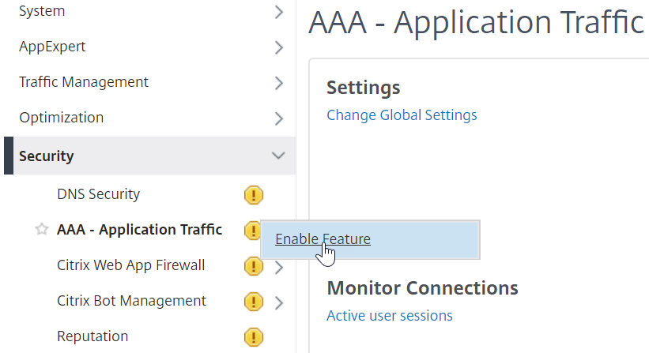649x353 pixels.
Task: Expand the AppExpert chevron
Action: click(x=279, y=47)
